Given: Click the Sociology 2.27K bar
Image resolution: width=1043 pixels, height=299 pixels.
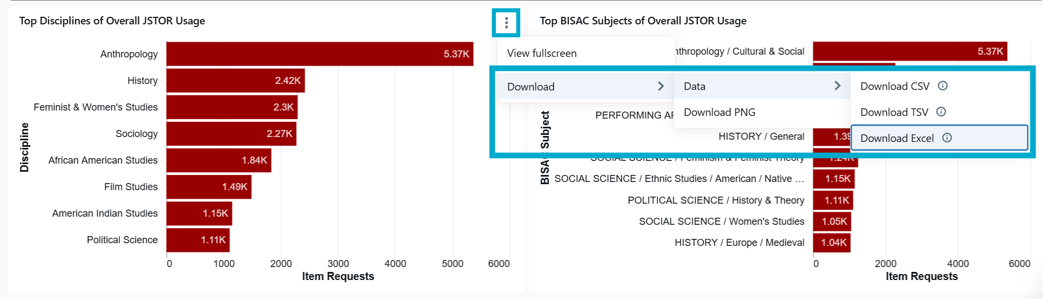Looking at the screenshot, I should pyautogui.click(x=231, y=133).
